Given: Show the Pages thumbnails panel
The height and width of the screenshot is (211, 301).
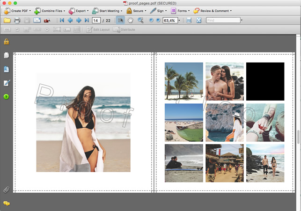Looking at the screenshot, I should click(x=7, y=55).
